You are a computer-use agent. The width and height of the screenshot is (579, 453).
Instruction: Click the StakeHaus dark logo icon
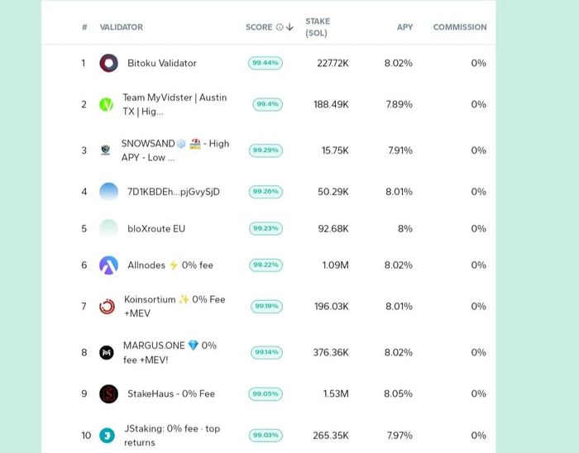(109, 394)
